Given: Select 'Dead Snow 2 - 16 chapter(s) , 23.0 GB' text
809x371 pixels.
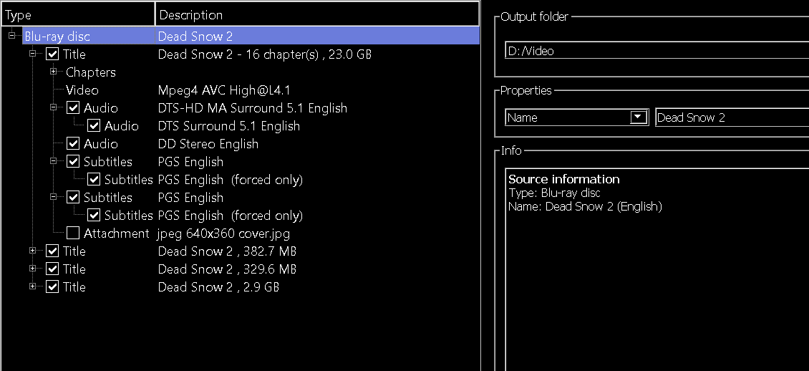Looking at the screenshot, I should coord(265,54).
